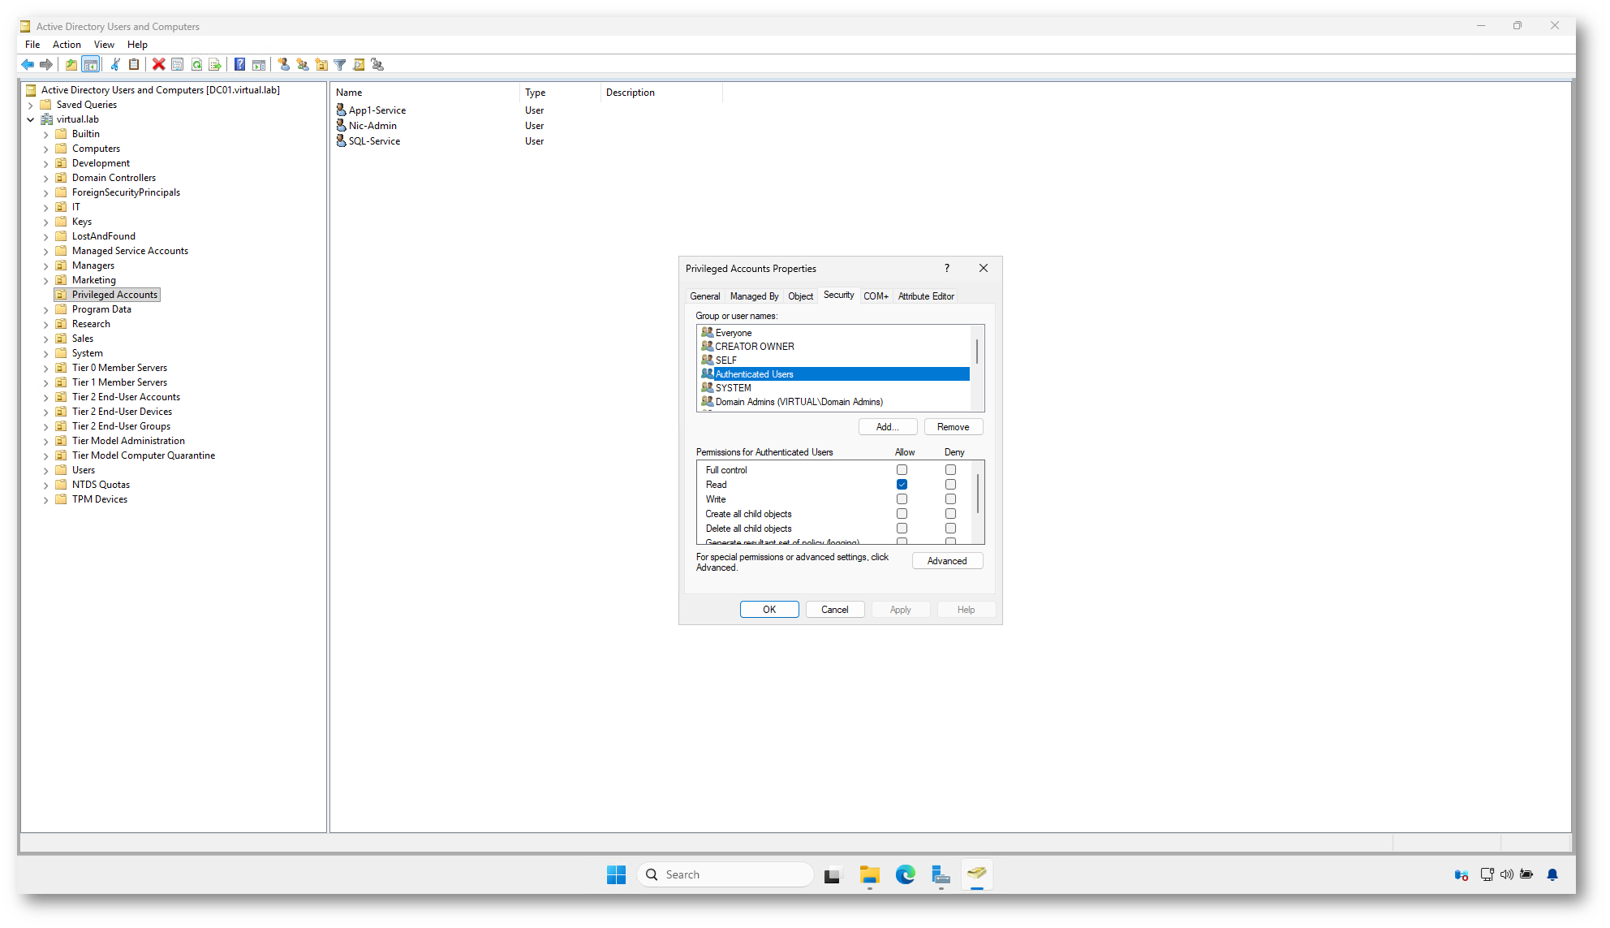Click the taskbar Search box
The width and height of the screenshot is (1610, 928).
(725, 874)
